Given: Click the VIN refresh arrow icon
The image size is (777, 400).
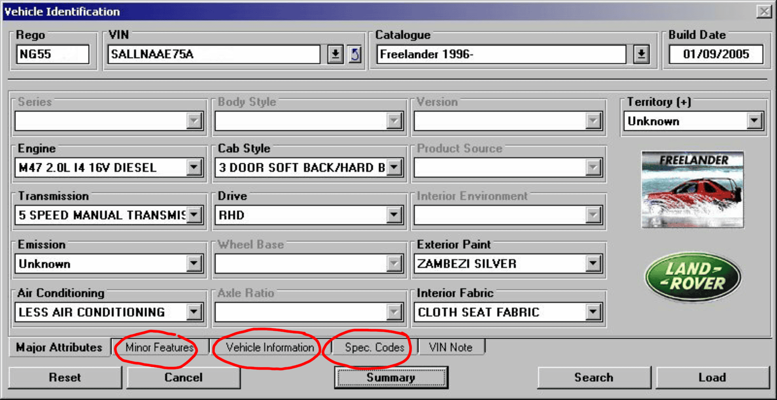Looking at the screenshot, I should pyautogui.click(x=355, y=54).
